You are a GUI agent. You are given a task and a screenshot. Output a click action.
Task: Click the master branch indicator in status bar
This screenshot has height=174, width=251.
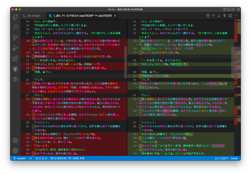[19, 158]
